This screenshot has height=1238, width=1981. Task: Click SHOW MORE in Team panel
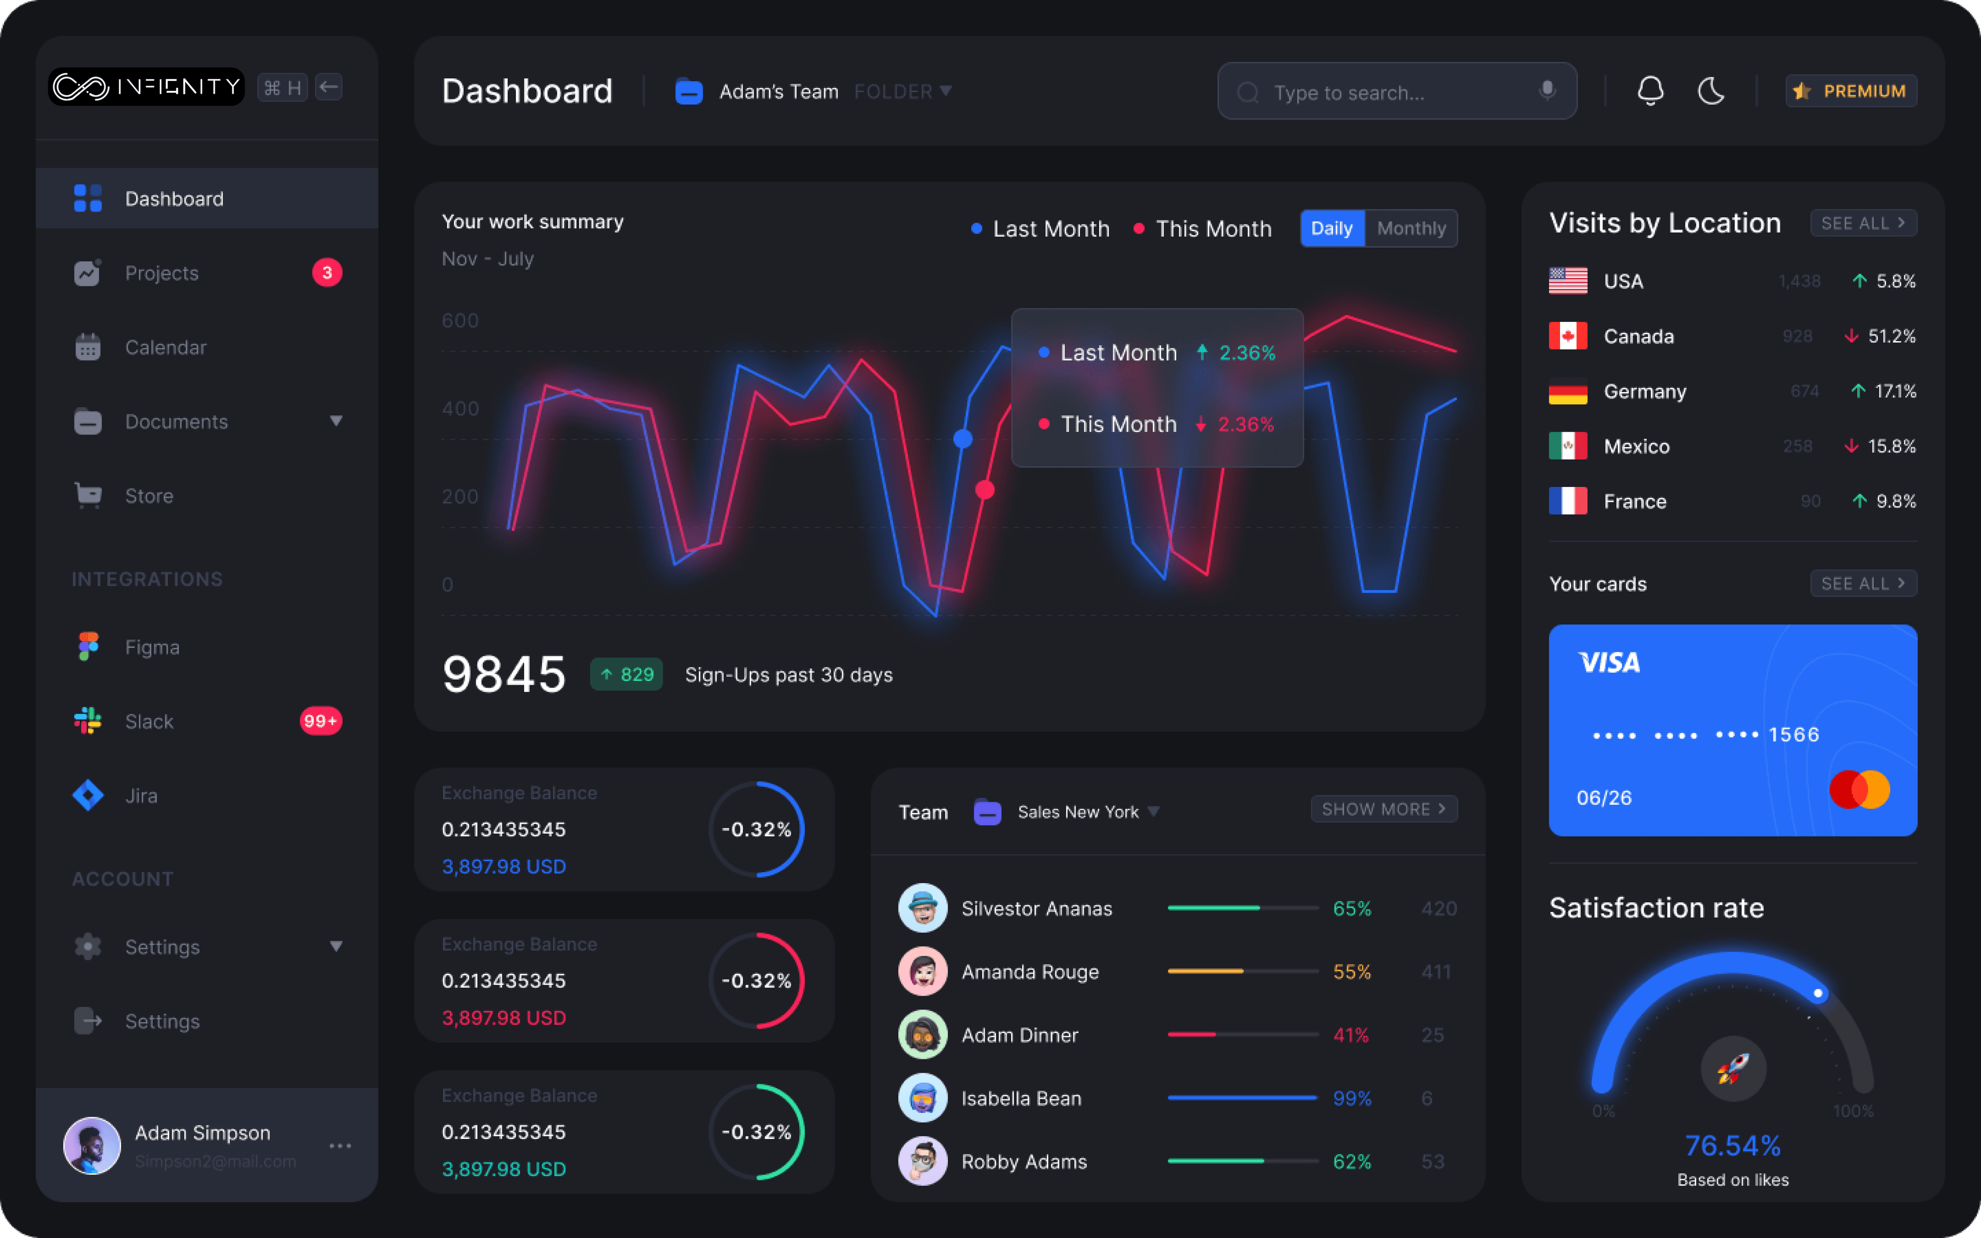pos(1384,809)
